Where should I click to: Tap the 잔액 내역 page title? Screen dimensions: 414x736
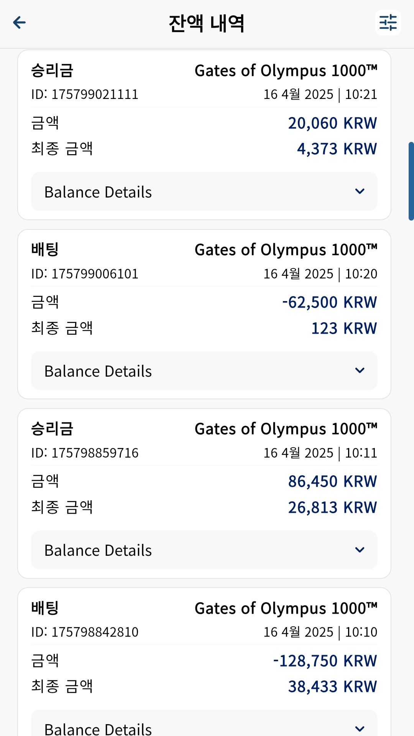(207, 23)
